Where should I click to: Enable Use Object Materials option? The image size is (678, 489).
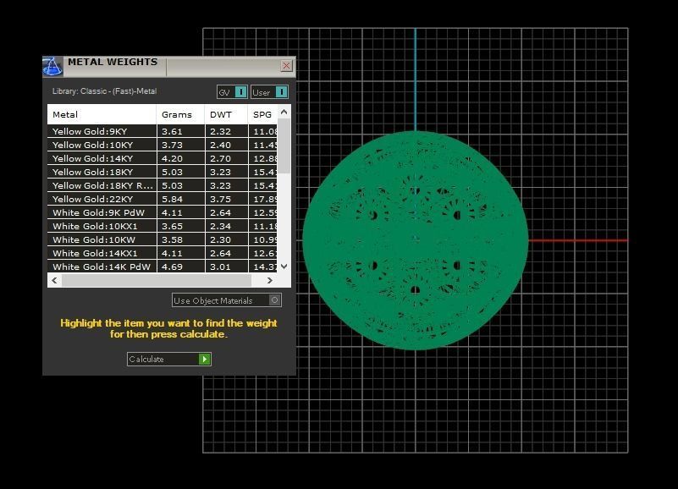(227, 300)
